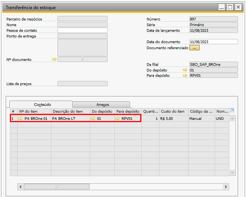Click the Pessoa de contato input field

(x=82, y=30)
